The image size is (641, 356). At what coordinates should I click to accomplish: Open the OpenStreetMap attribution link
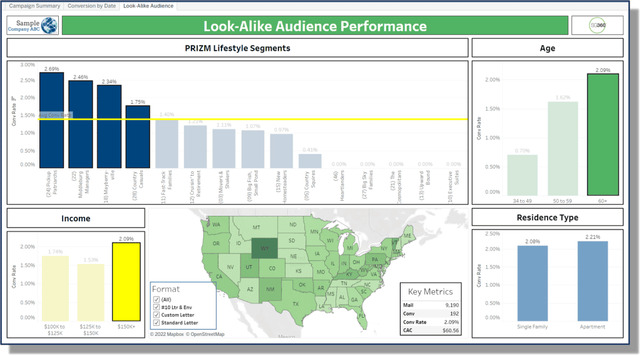coord(205,334)
